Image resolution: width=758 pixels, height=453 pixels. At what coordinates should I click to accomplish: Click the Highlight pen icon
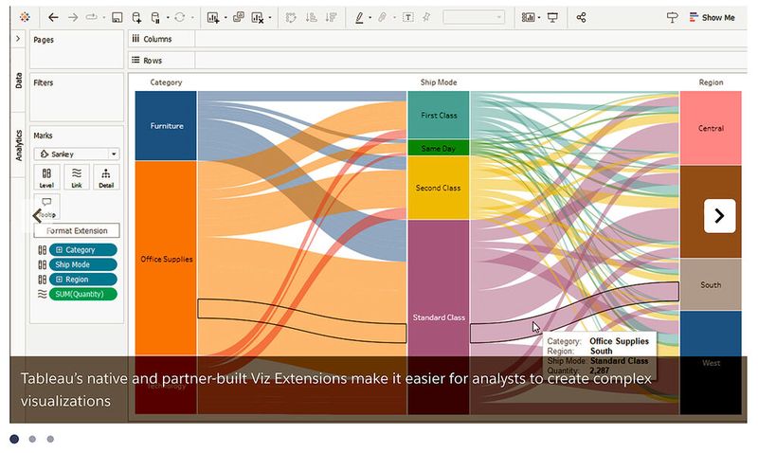coord(359,18)
